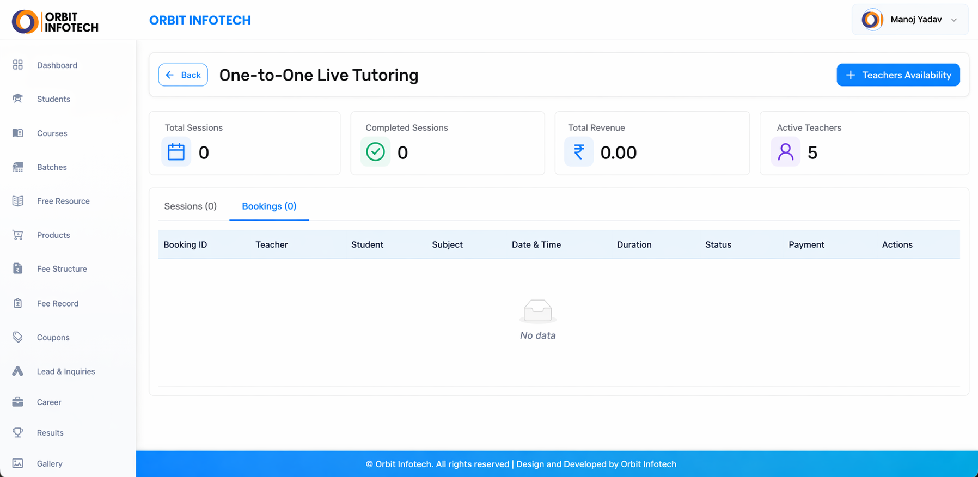
Task: Select the Products shopping cart icon
Action: tap(18, 235)
